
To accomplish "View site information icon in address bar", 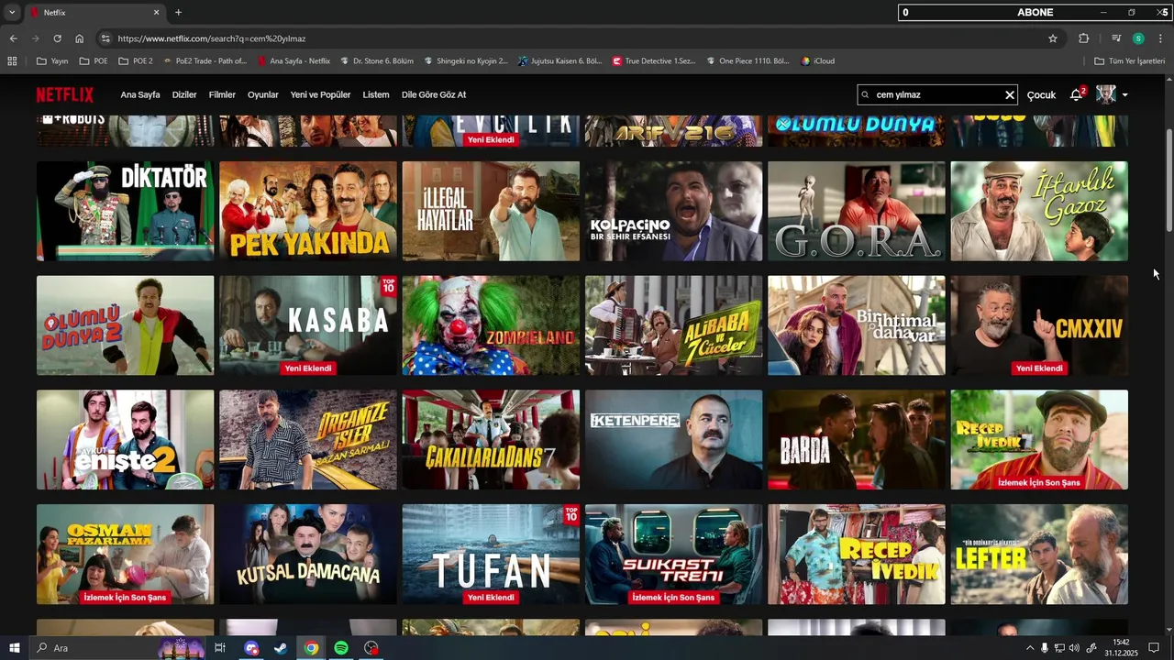I will pyautogui.click(x=105, y=38).
